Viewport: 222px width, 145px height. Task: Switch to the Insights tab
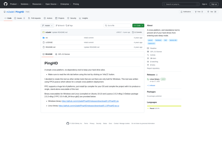(x=84, y=18)
